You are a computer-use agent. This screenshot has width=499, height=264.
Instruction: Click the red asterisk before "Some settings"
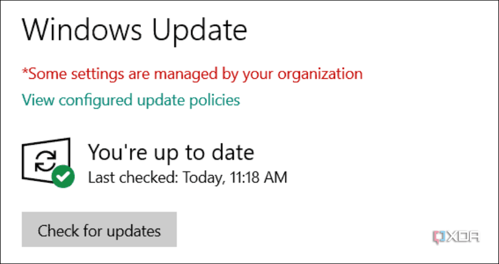click(x=25, y=73)
